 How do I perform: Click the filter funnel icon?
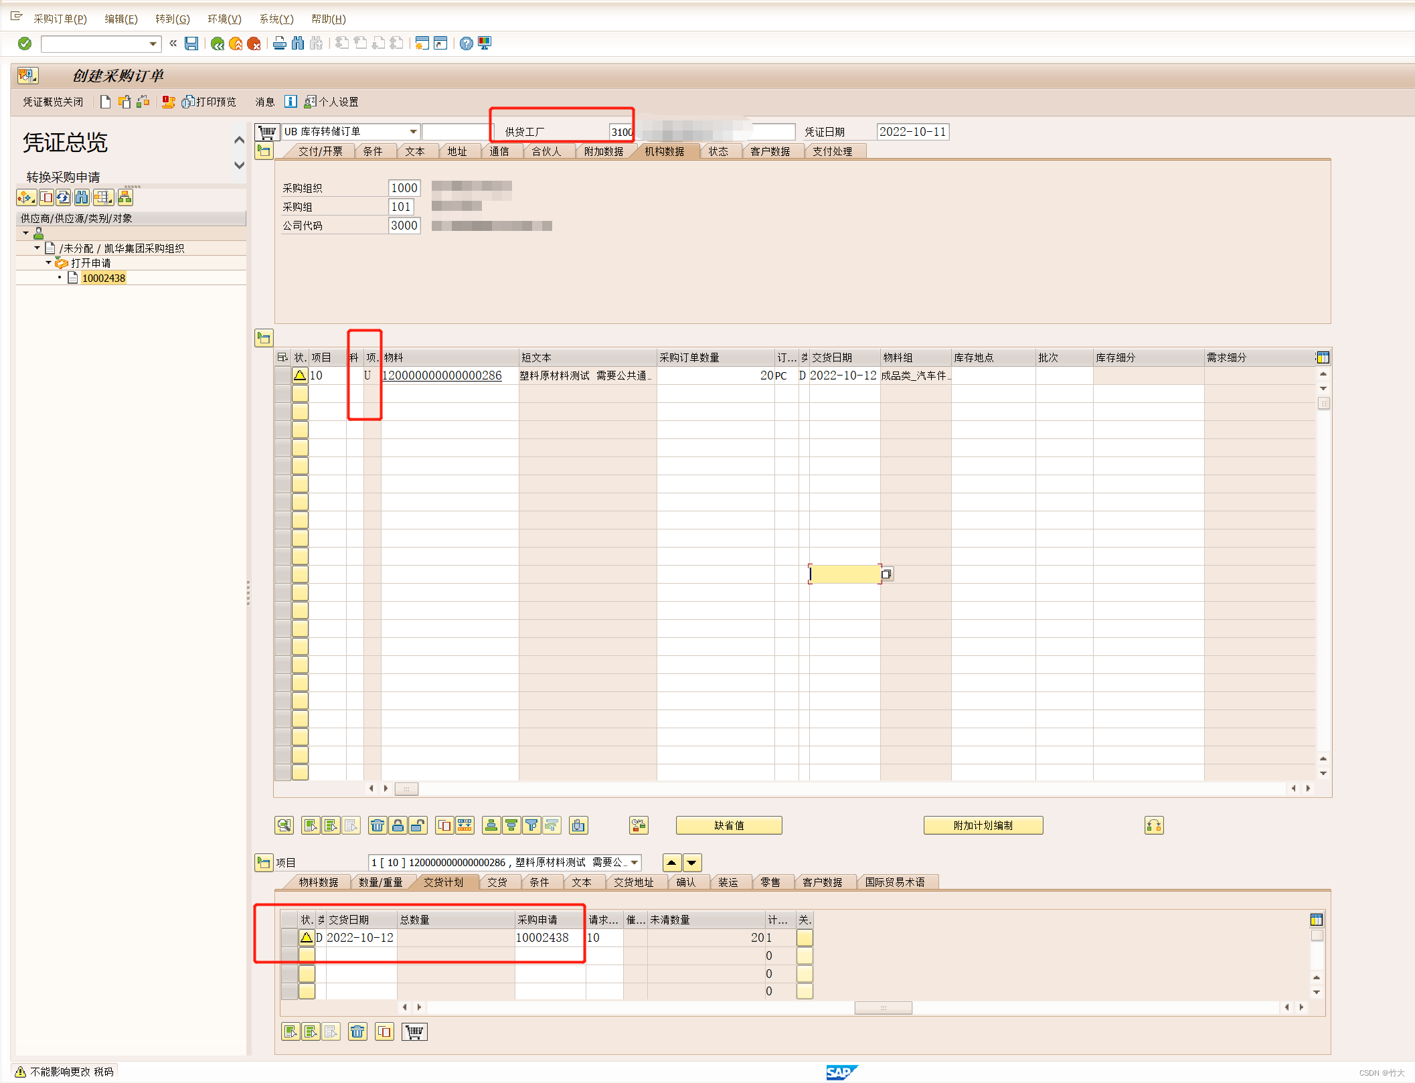click(x=531, y=825)
